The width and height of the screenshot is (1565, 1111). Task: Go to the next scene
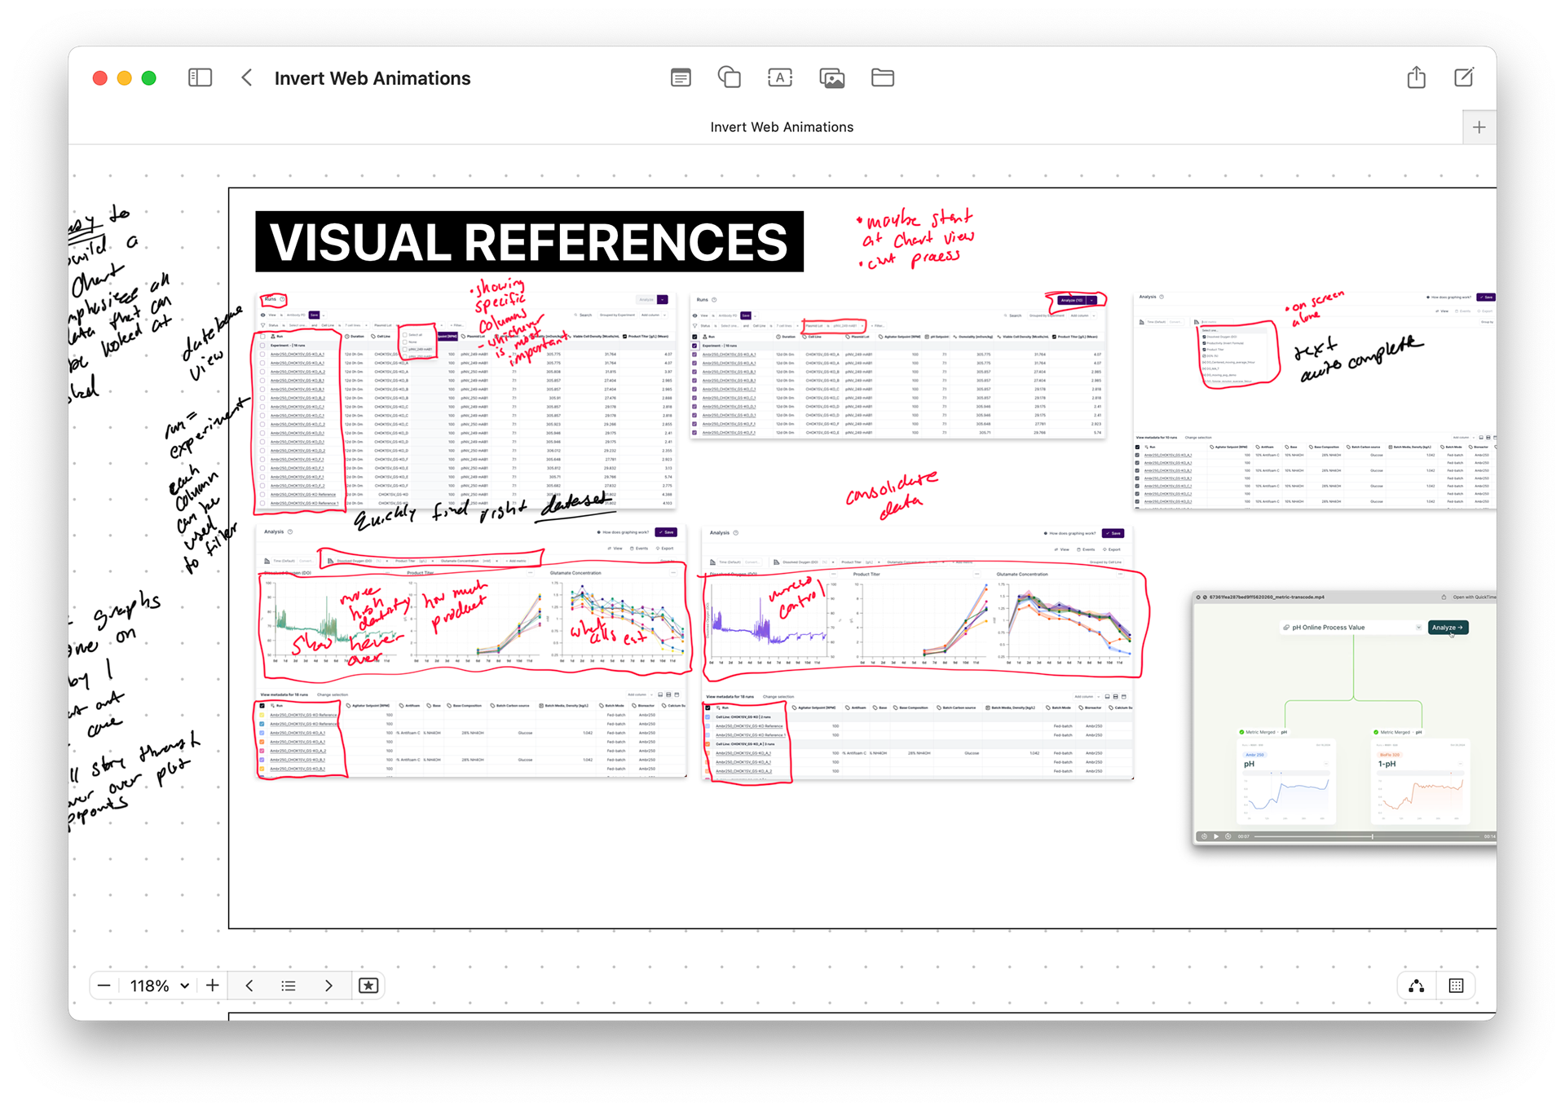coord(328,985)
